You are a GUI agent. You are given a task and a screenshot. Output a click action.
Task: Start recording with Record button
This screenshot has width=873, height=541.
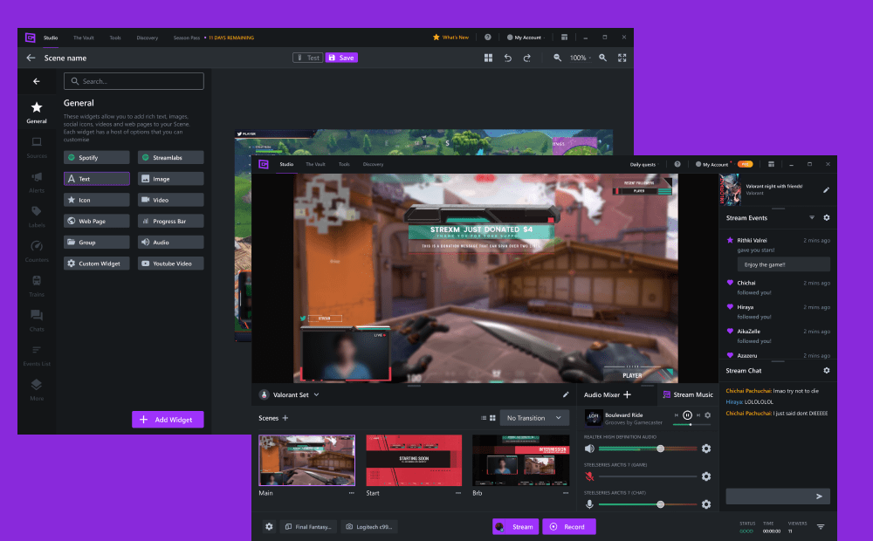(x=569, y=526)
